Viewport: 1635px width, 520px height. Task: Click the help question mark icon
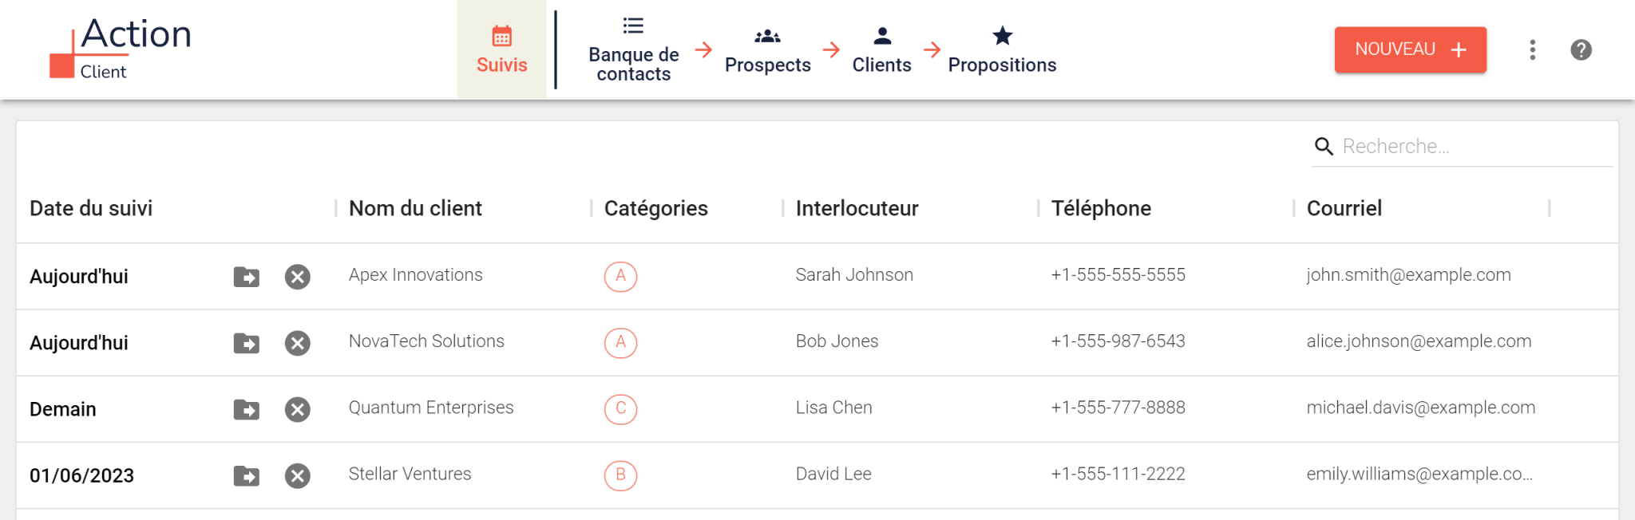1581,49
